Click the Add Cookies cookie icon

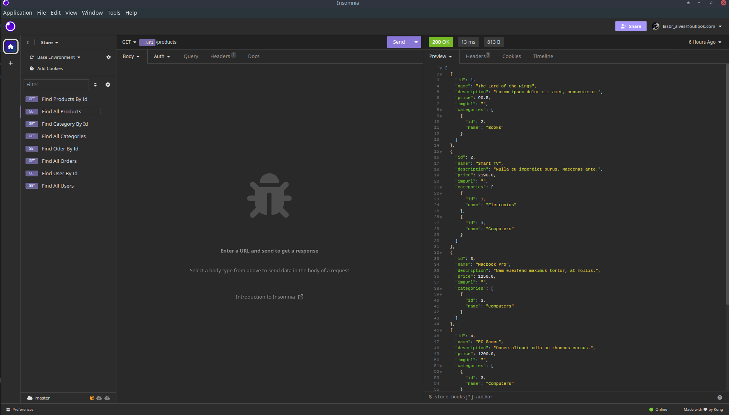coord(32,68)
